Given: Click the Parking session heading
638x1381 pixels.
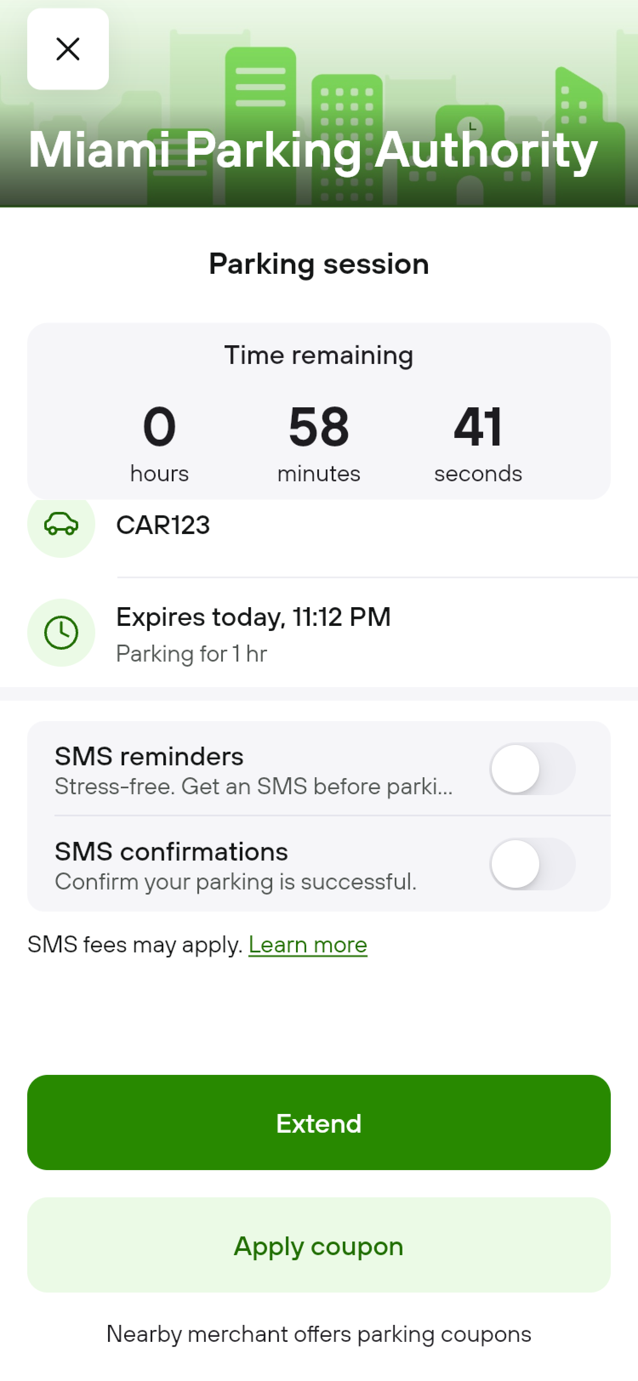Looking at the screenshot, I should coord(319,264).
